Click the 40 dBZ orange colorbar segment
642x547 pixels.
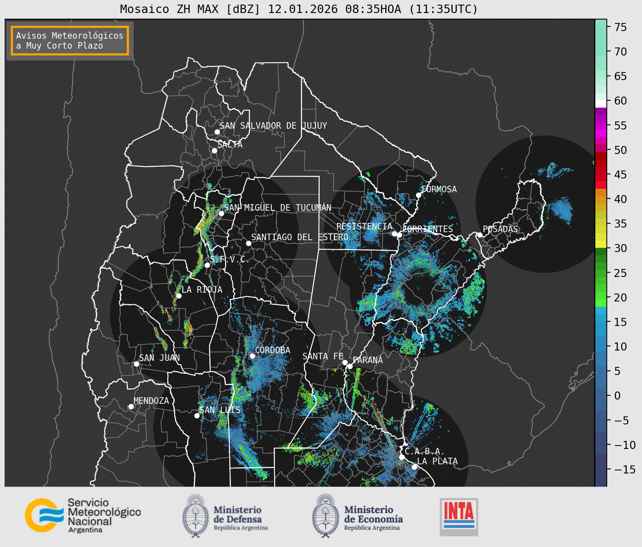[x=601, y=200]
